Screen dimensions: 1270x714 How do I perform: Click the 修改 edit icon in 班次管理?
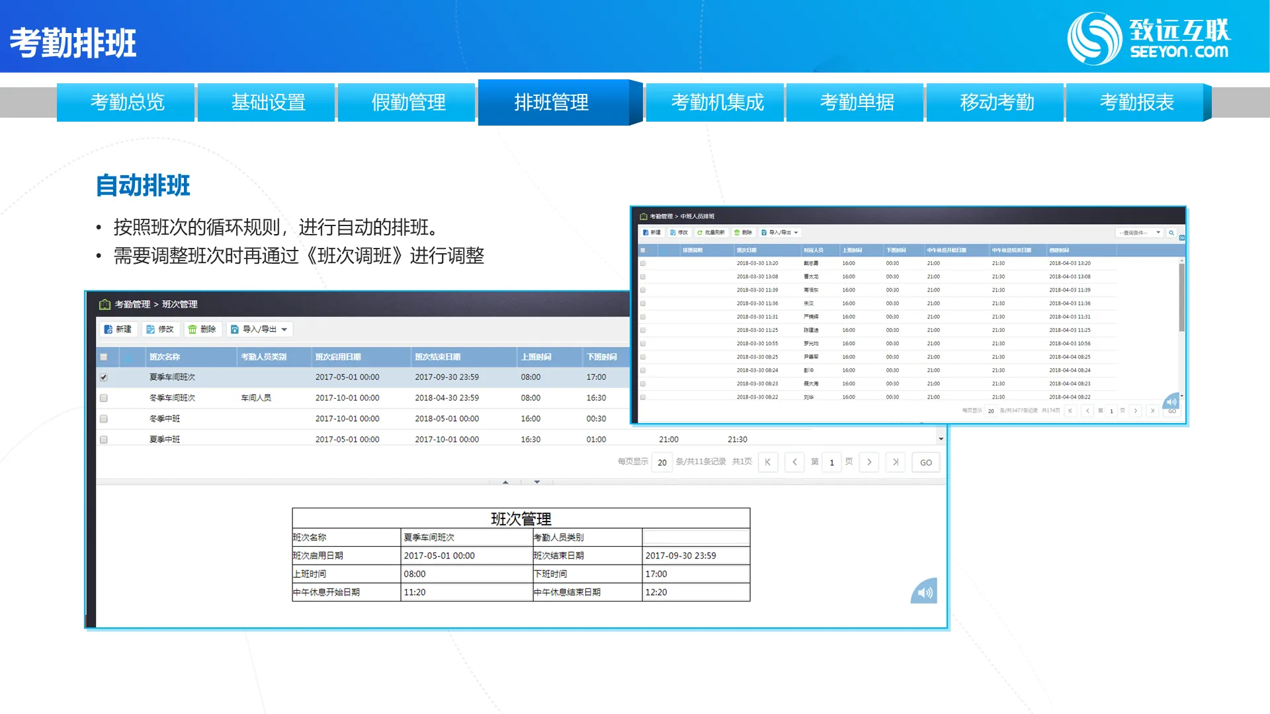tap(151, 329)
